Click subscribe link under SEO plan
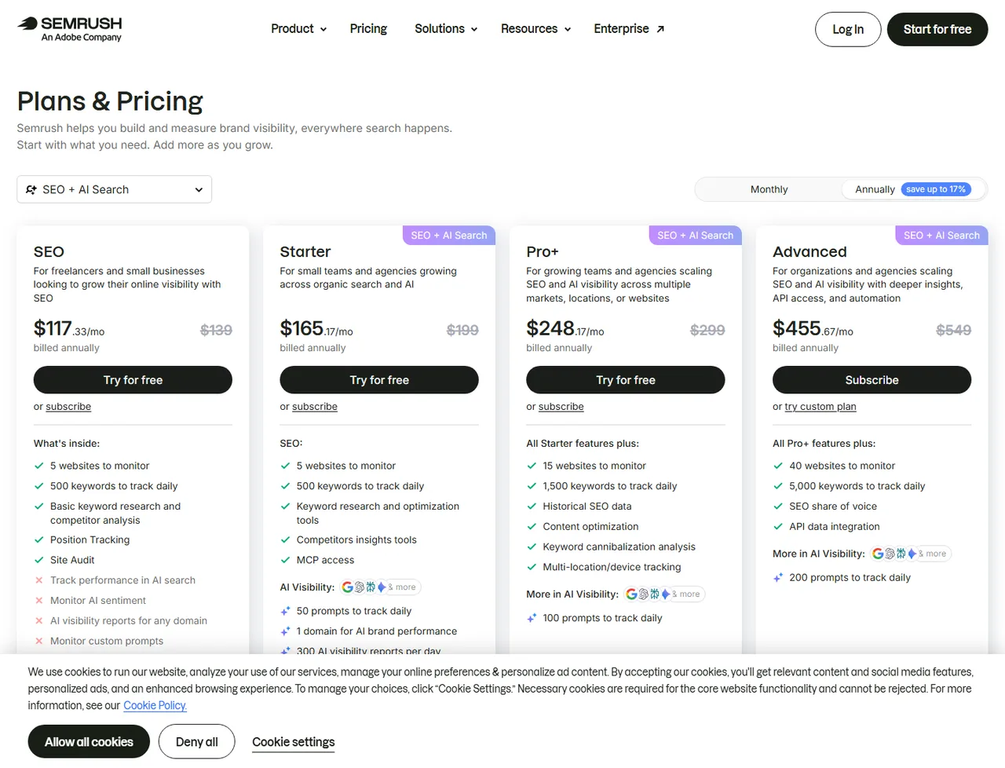1005x768 pixels. coord(68,407)
